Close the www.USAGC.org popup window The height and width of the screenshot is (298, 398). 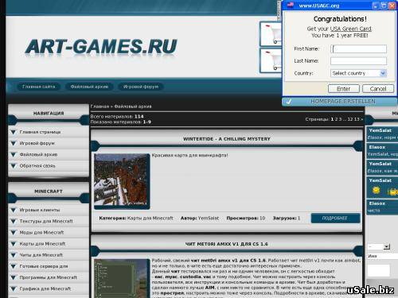(392, 6)
